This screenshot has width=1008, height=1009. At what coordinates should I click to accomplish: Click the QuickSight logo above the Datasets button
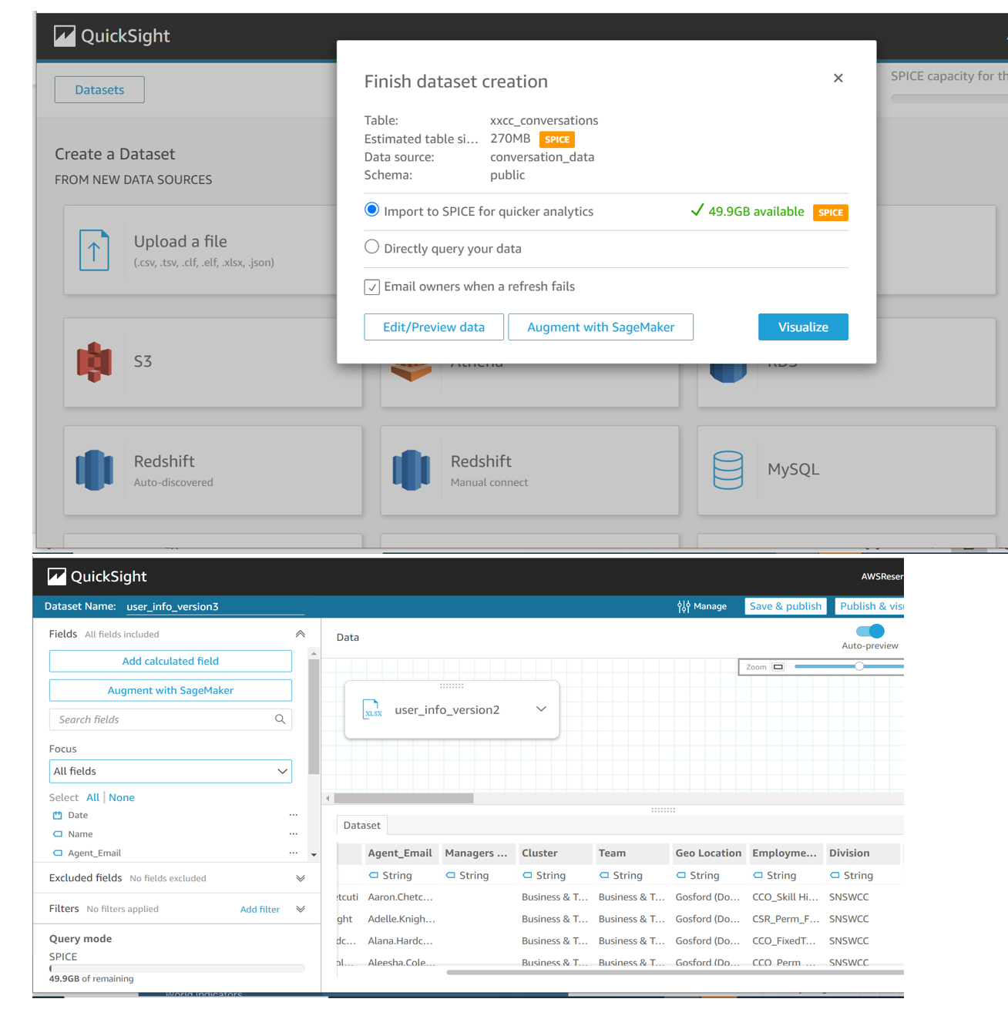tap(65, 36)
